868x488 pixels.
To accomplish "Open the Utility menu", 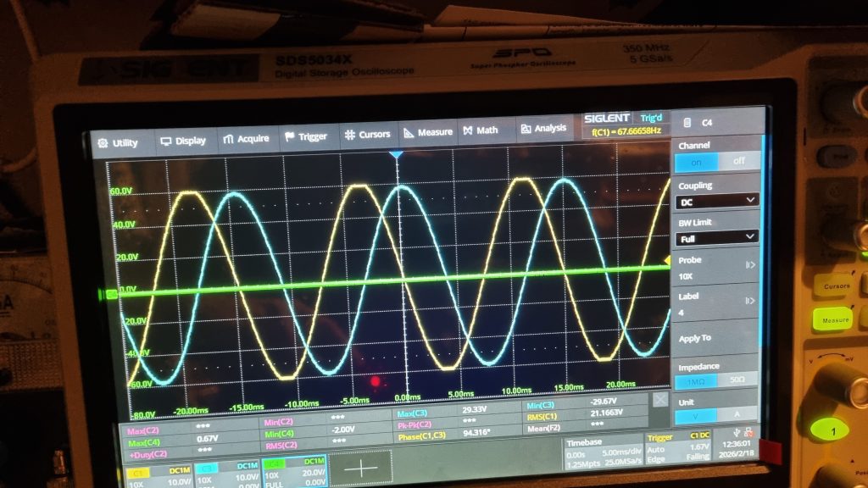I will [118, 142].
